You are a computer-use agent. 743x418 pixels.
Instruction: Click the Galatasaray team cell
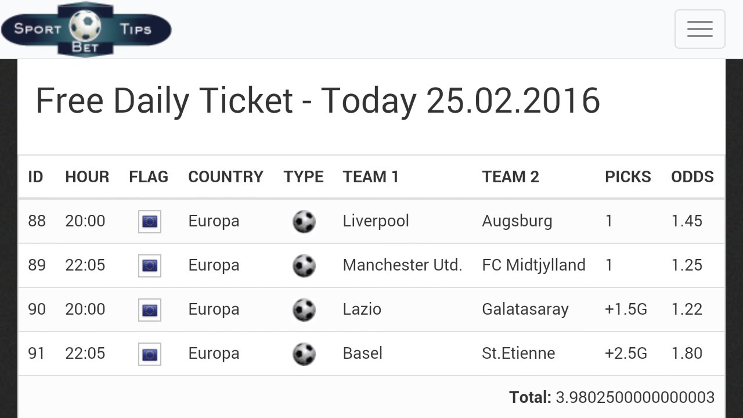[525, 309]
